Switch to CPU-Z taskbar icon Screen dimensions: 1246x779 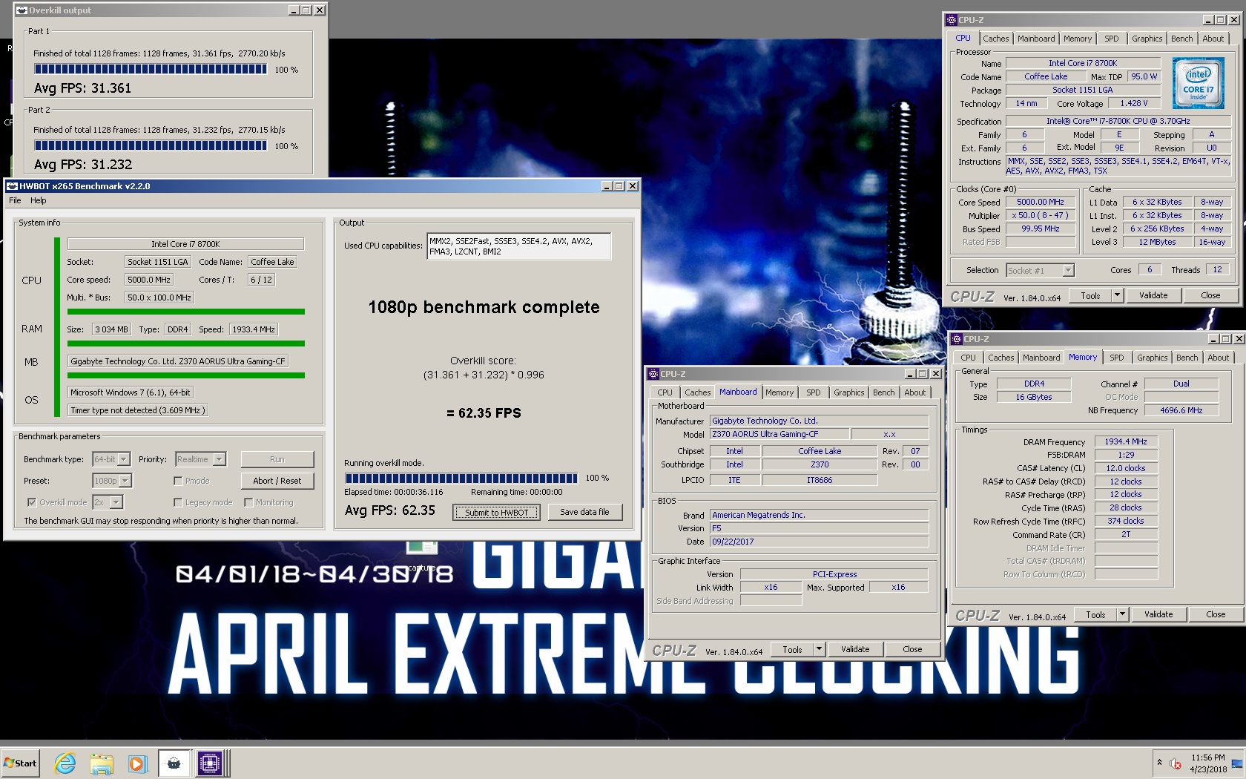coord(210,763)
